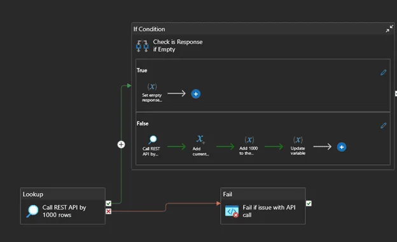This screenshot has height=242, width=397.
Task: Click Fail activity success output check
Action: tap(309, 204)
